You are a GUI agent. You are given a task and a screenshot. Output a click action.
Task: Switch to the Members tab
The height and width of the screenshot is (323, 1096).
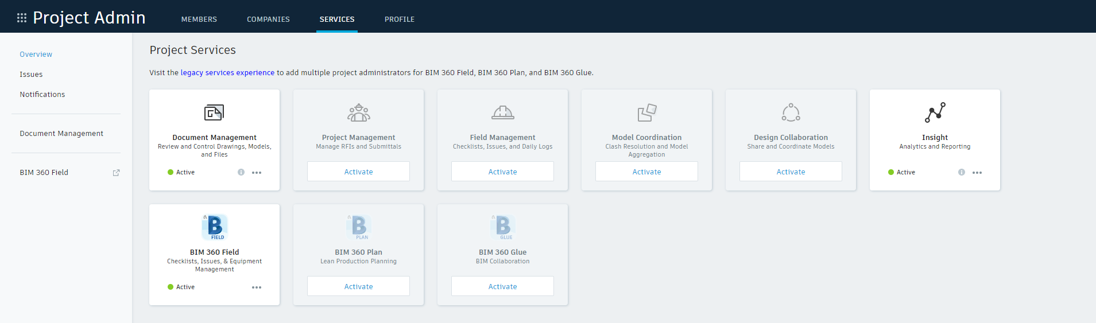(199, 20)
